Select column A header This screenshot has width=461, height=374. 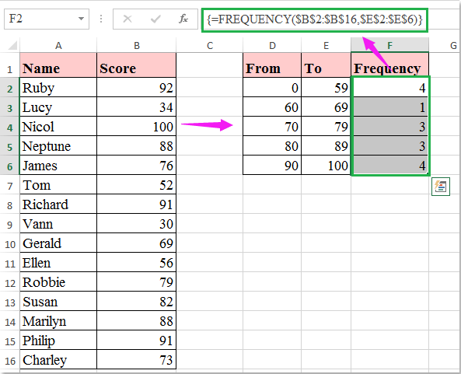(x=58, y=46)
